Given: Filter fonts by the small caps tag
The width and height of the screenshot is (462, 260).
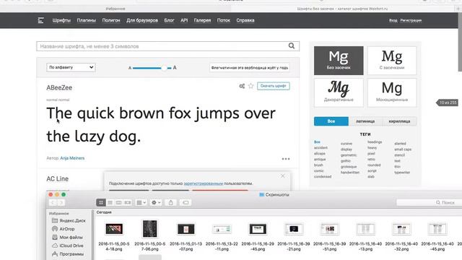Looking at the screenshot, I should pos(403,149).
